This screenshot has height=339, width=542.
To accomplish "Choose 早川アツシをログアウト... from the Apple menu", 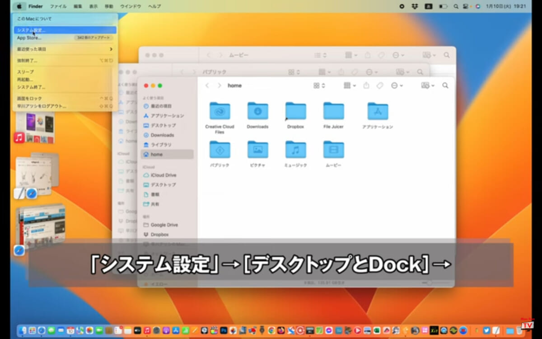I will [x=65, y=106].
